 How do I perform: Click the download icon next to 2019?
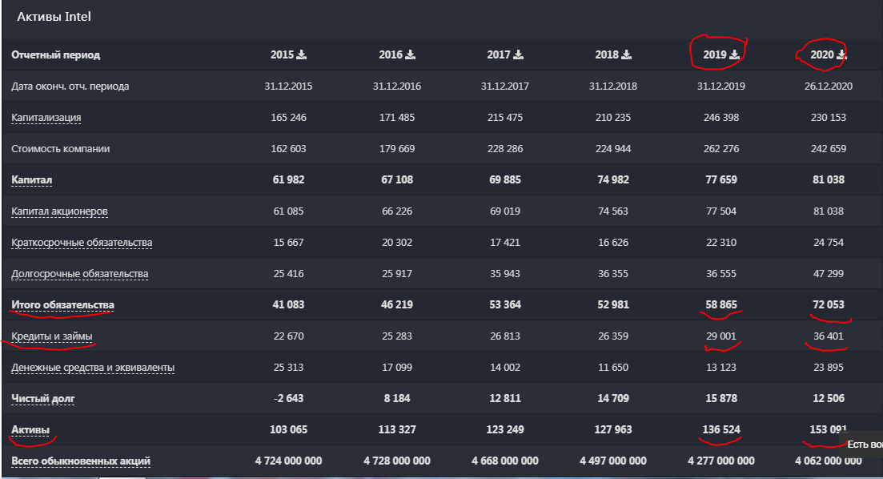tap(734, 55)
